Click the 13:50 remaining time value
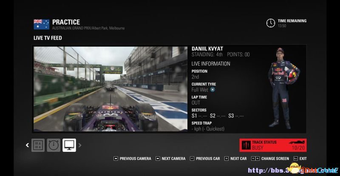The width and height of the screenshot is (340, 176). click(282, 26)
